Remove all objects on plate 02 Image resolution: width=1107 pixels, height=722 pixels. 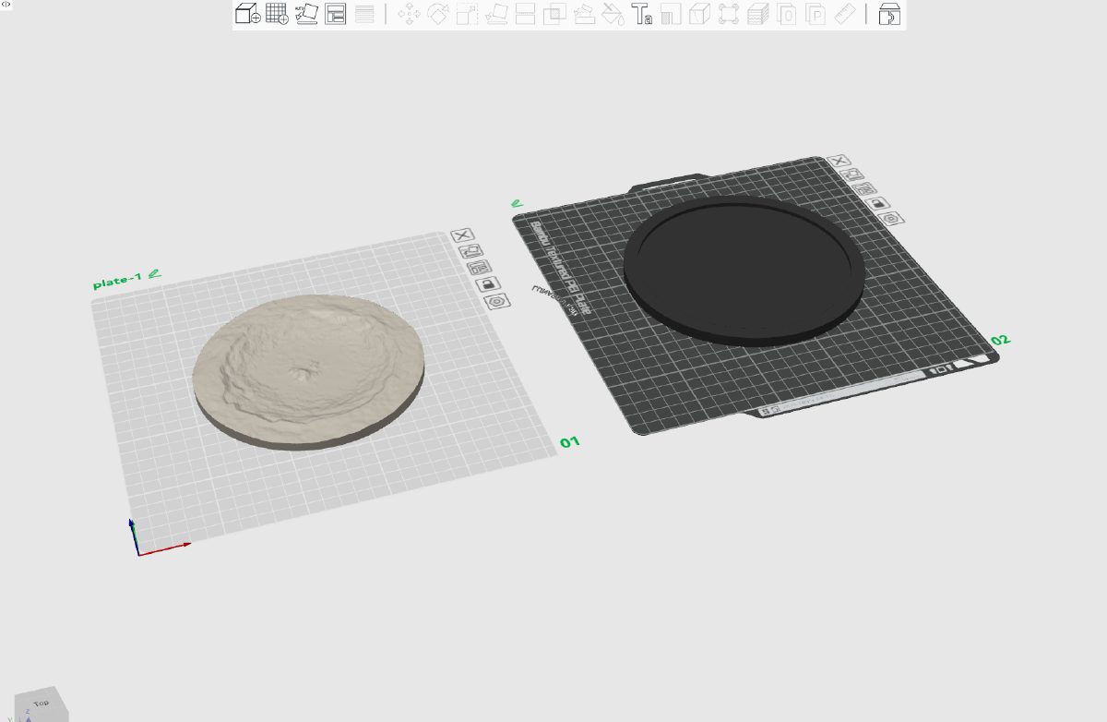[839, 161]
